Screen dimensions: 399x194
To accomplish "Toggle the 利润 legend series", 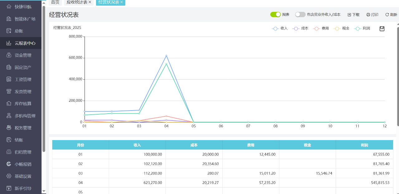I will (x=362, y=28).
